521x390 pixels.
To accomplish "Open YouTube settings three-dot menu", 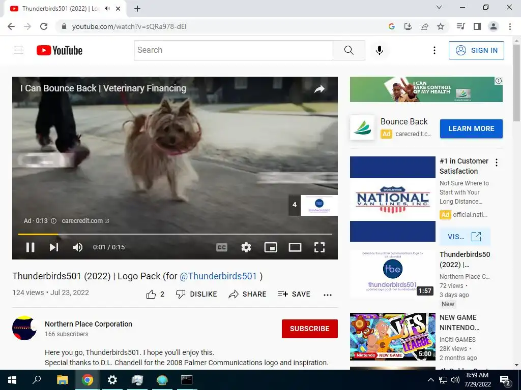I will [435, 50].
